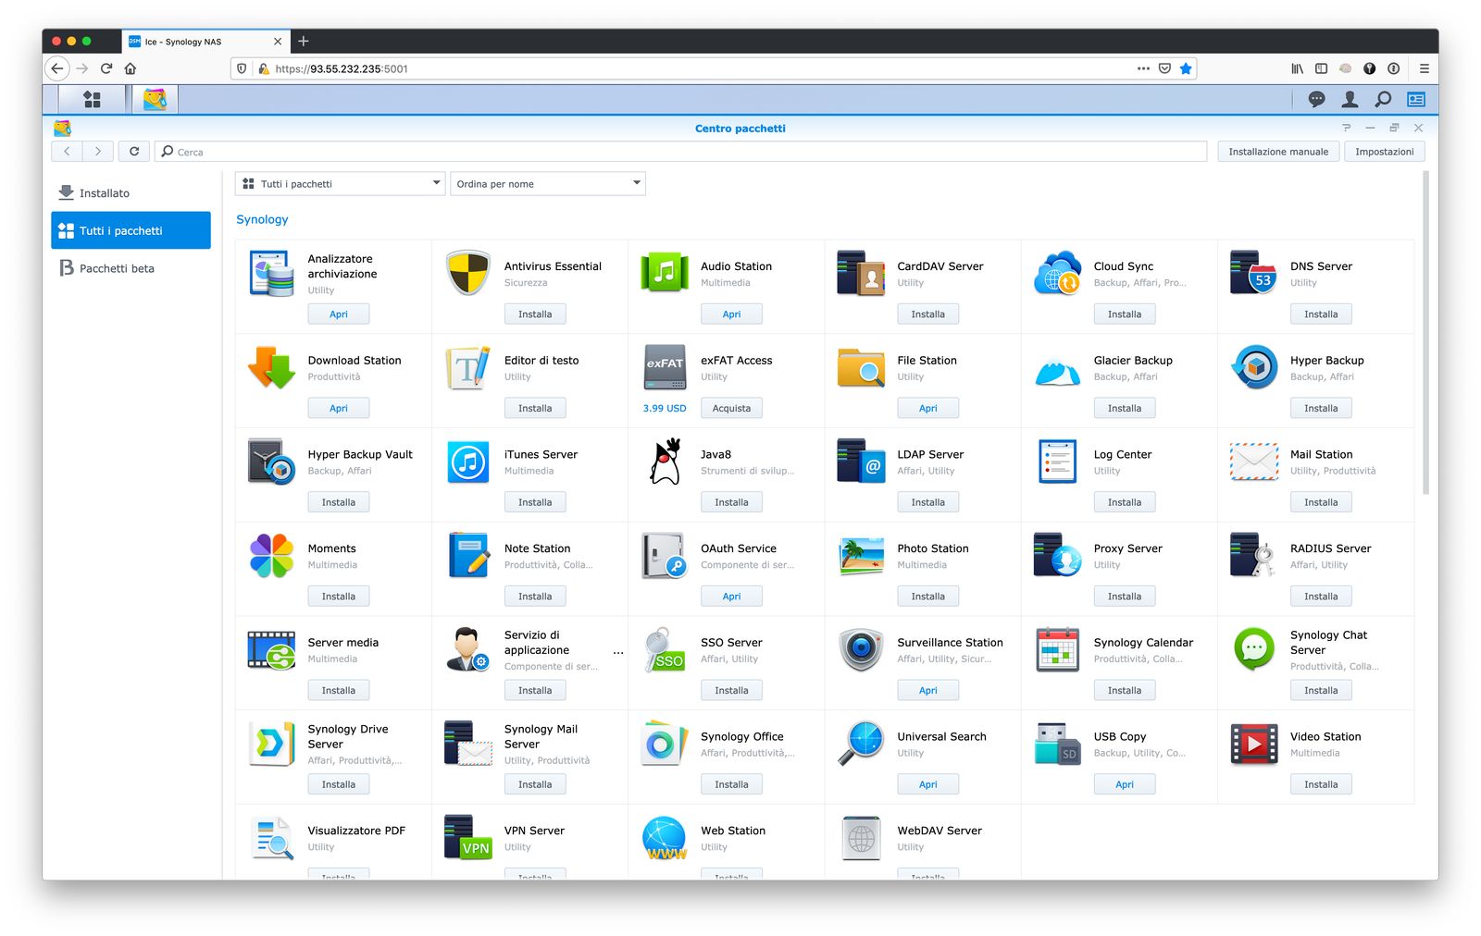The height and width of the screenshot is (936, 1481).
Task: Expand the Servizio di applicazione ellipsis
Action: 618,653
